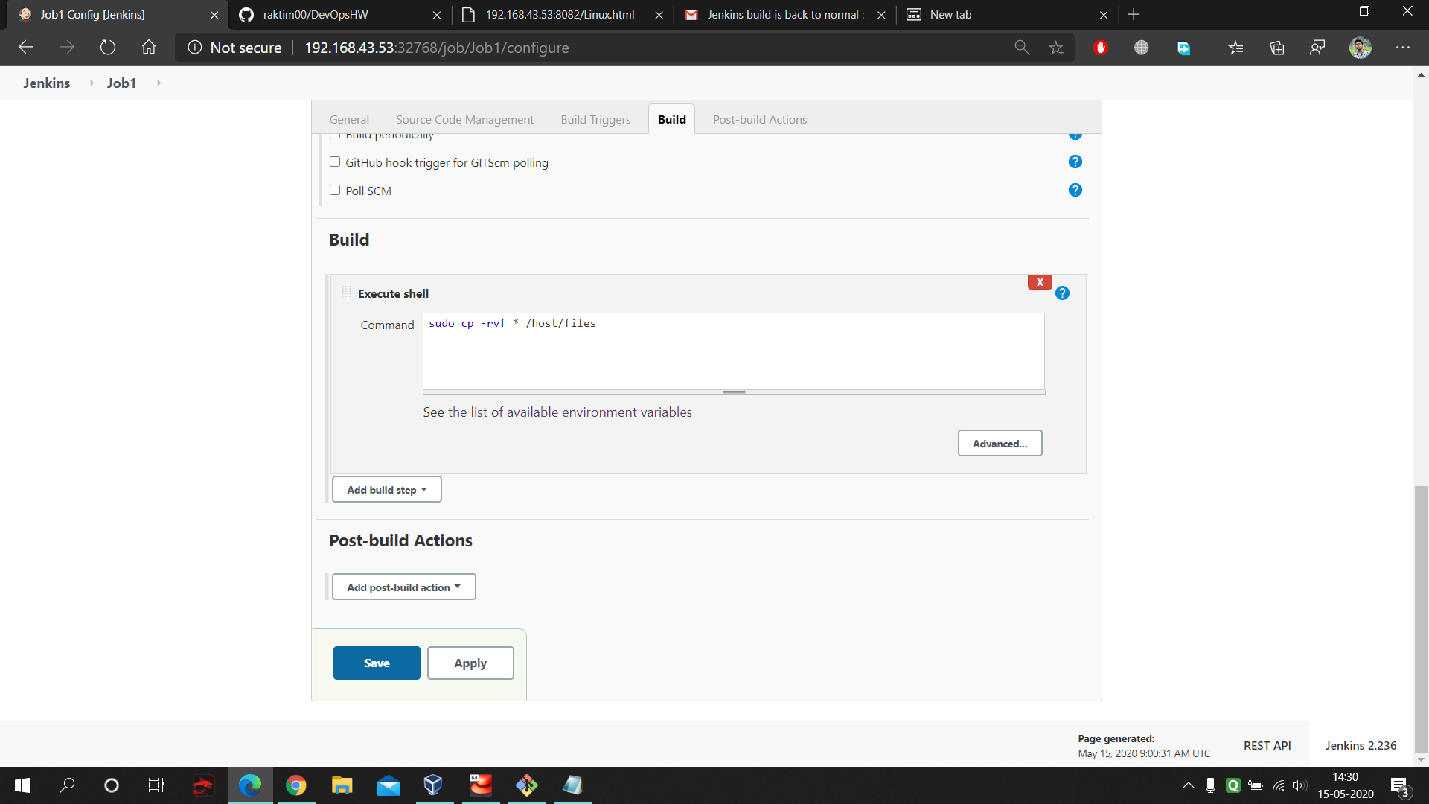Image resolution: width=1429 pixels, height=804 pixels.
Task: Delete Execute shell step with red X
Action: 1040,282
